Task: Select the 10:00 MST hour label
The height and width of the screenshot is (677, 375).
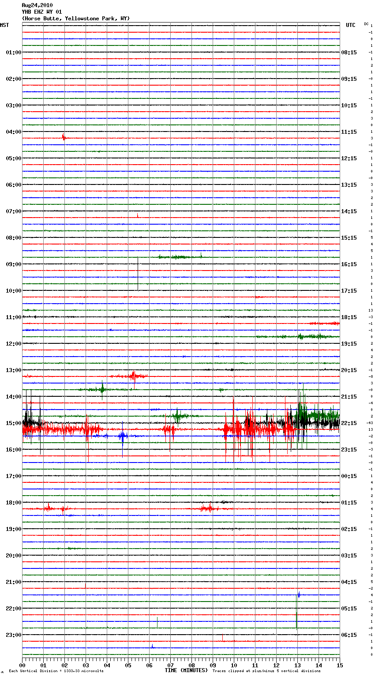Action: click(14, 291)
